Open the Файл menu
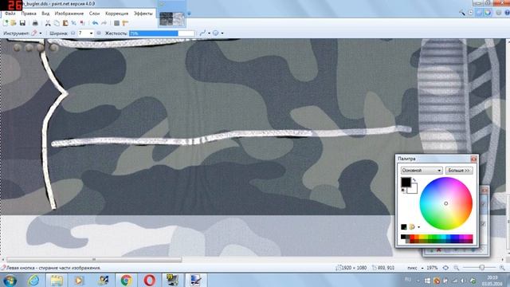 pos(10,14)
